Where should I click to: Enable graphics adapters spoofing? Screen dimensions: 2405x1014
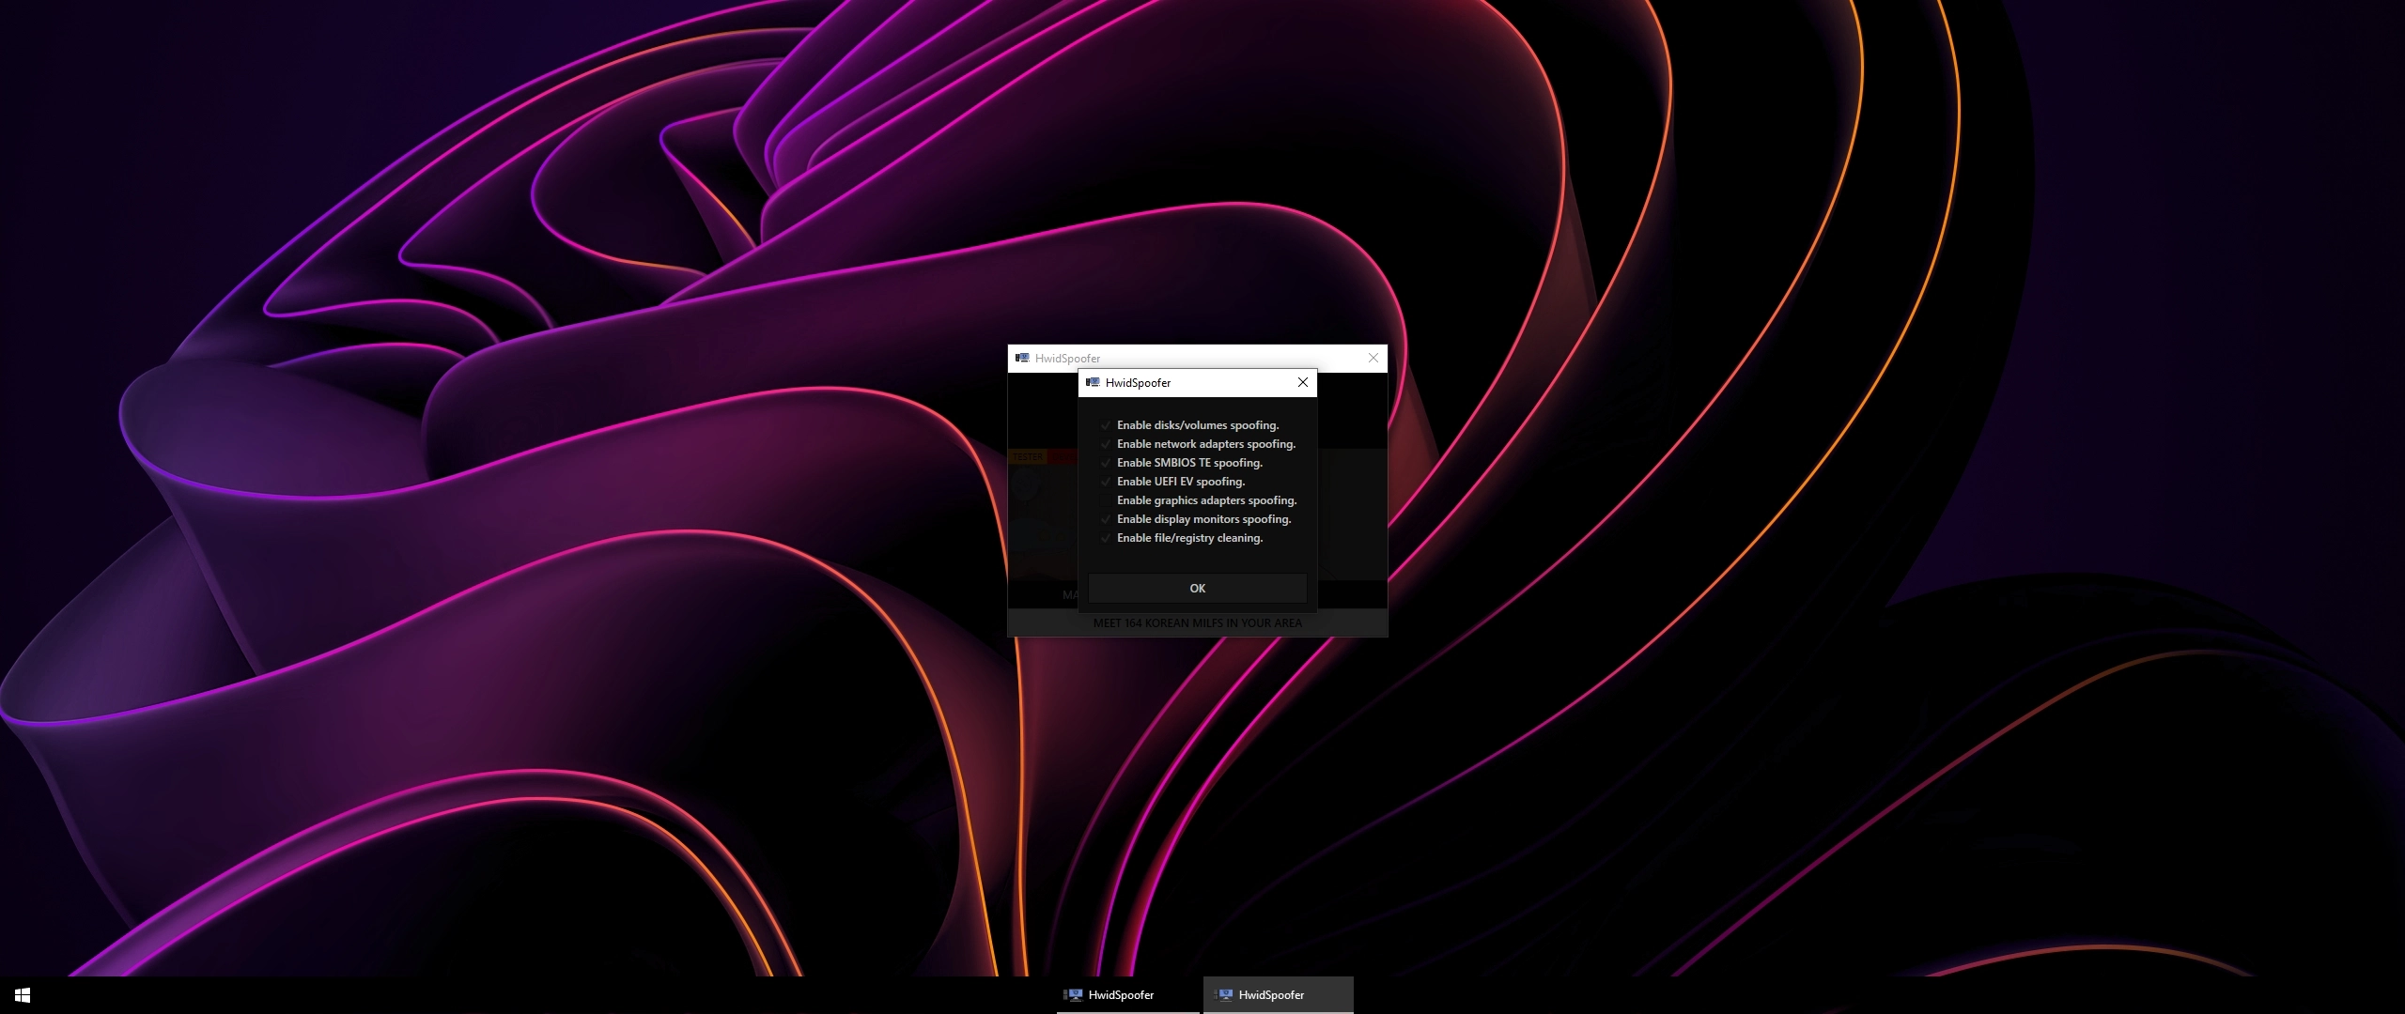(x=1106, y=500)
